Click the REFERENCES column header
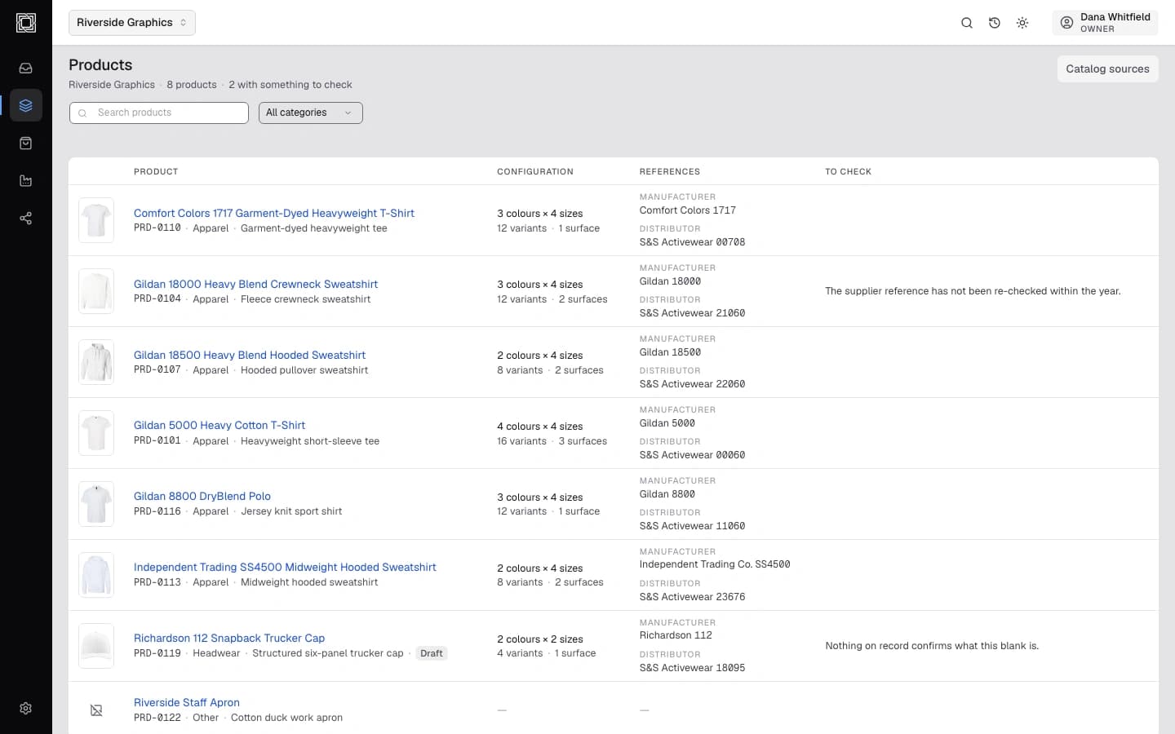The image size is (1175, 734). coord(670,171)
